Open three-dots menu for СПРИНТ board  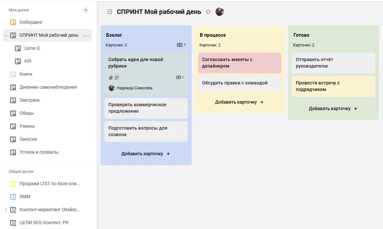coord(86,36)
